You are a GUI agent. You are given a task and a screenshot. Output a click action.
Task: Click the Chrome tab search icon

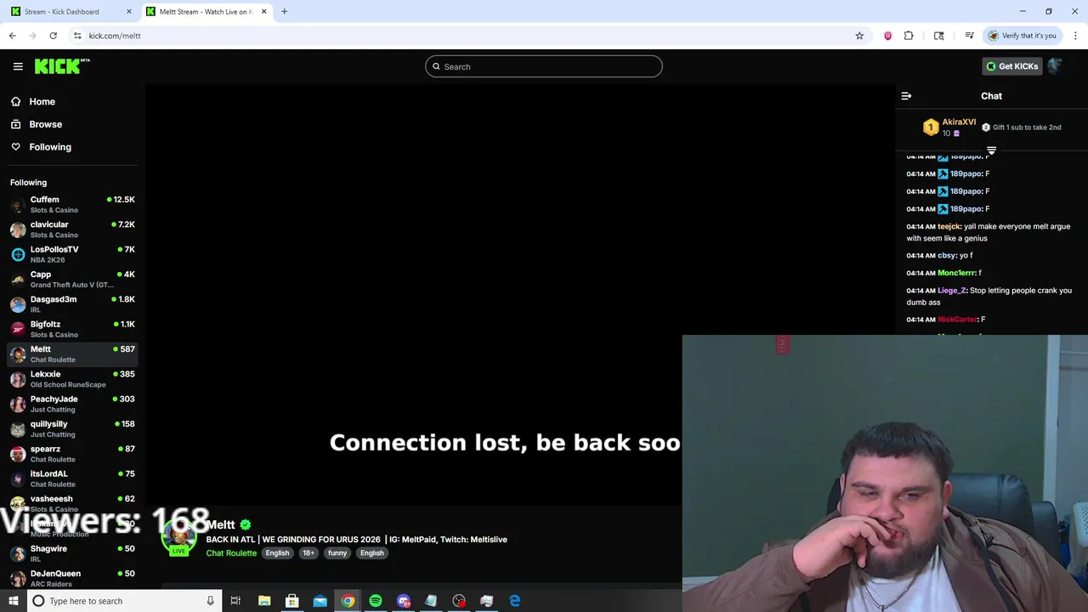coord(938,36)
